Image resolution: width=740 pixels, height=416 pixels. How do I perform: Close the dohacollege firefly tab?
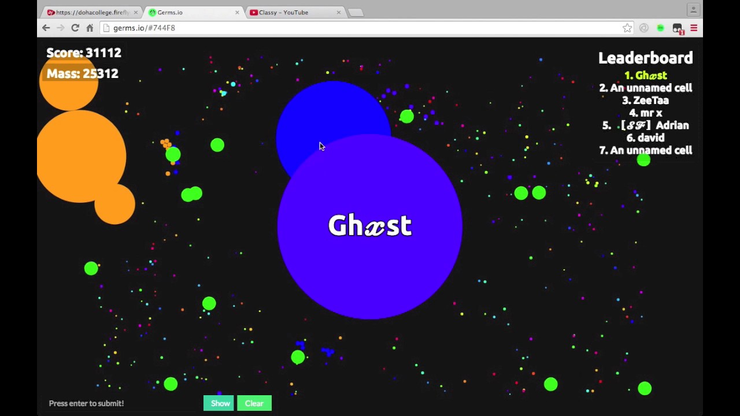click(136, 12)
